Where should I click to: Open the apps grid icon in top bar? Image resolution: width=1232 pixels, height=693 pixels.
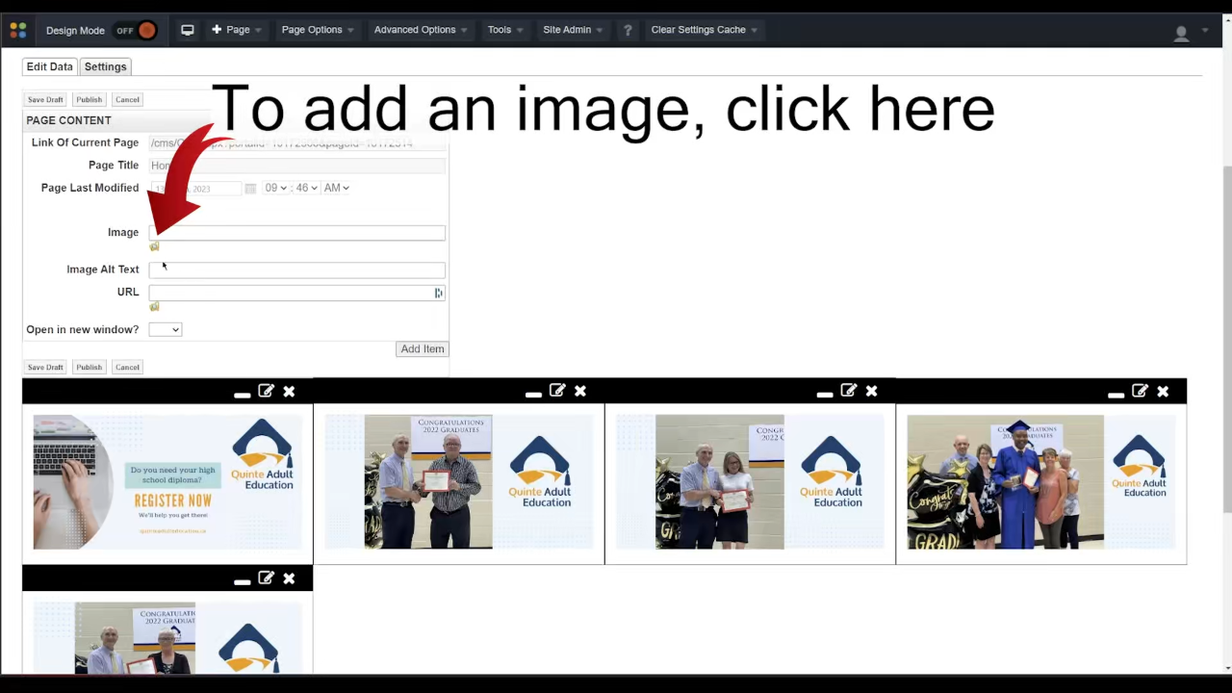pyautogui.click(x=18, y=30)
